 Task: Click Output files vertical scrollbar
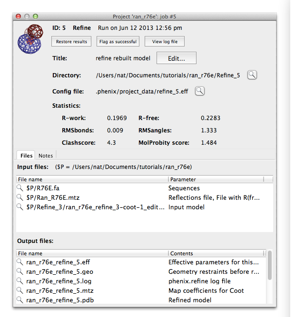(270, 266)
